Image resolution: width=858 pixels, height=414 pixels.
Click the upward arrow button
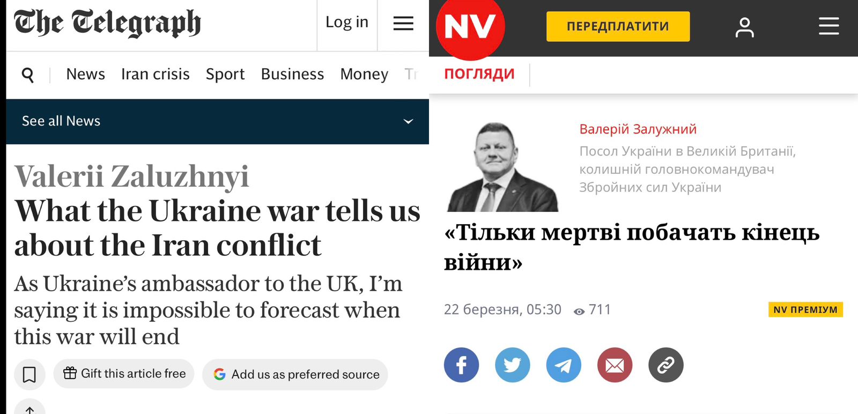click(x=29, y=409)
